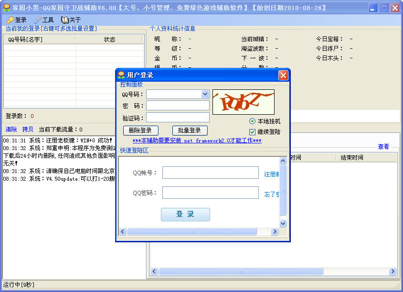Click the 删除登录 button
Viewport: 403px width, 292px height.
140,130
